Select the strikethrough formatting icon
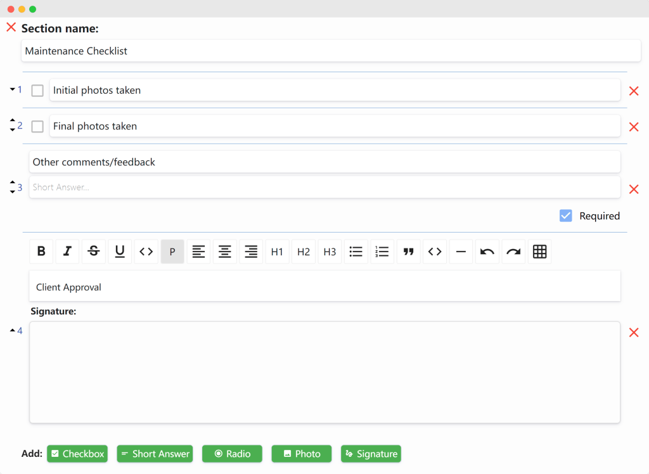 pyautogui.click(x=93, y=252)
